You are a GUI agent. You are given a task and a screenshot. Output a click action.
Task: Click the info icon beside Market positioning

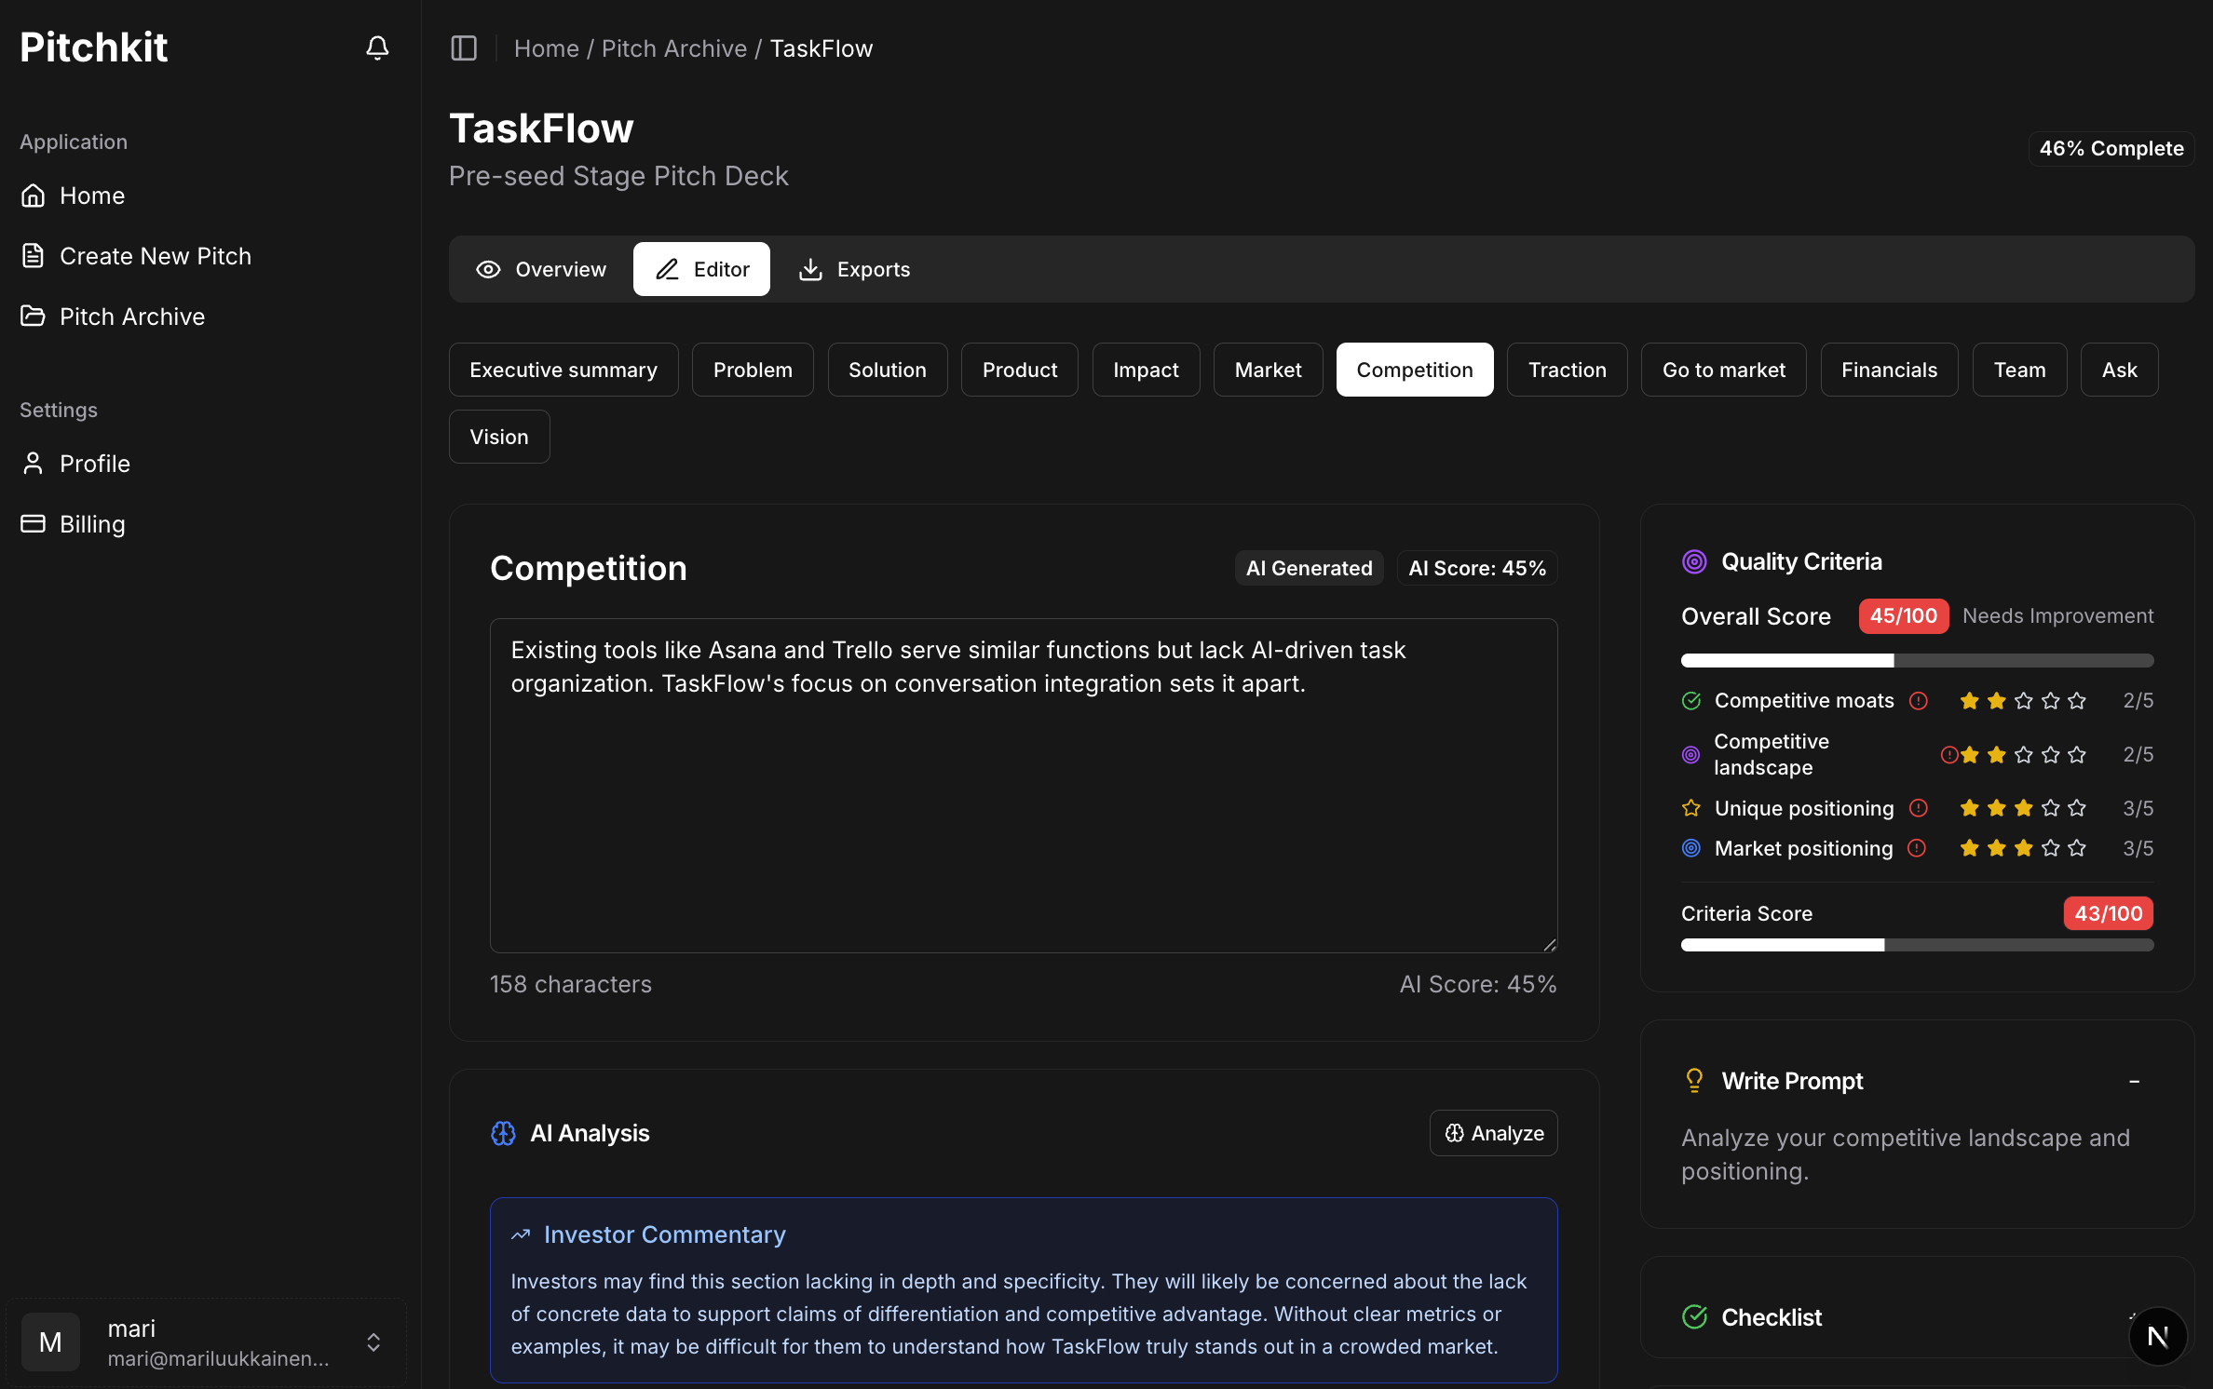coord(1916,848)
